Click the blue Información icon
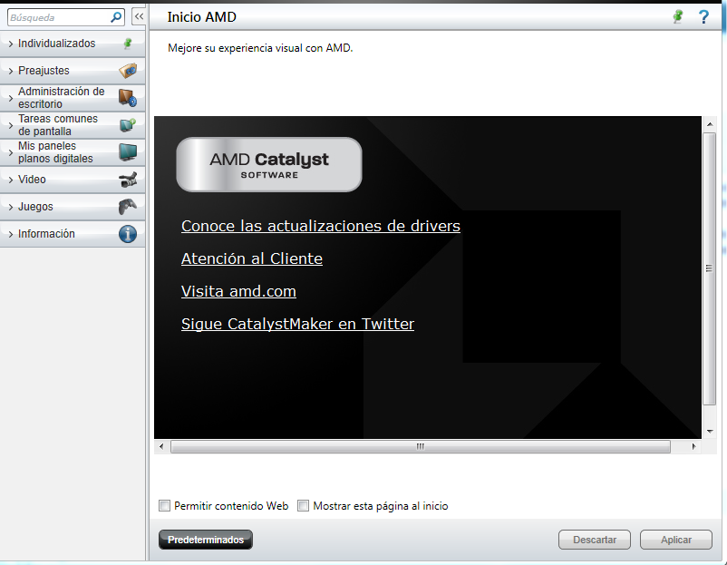 coord(128,234)
